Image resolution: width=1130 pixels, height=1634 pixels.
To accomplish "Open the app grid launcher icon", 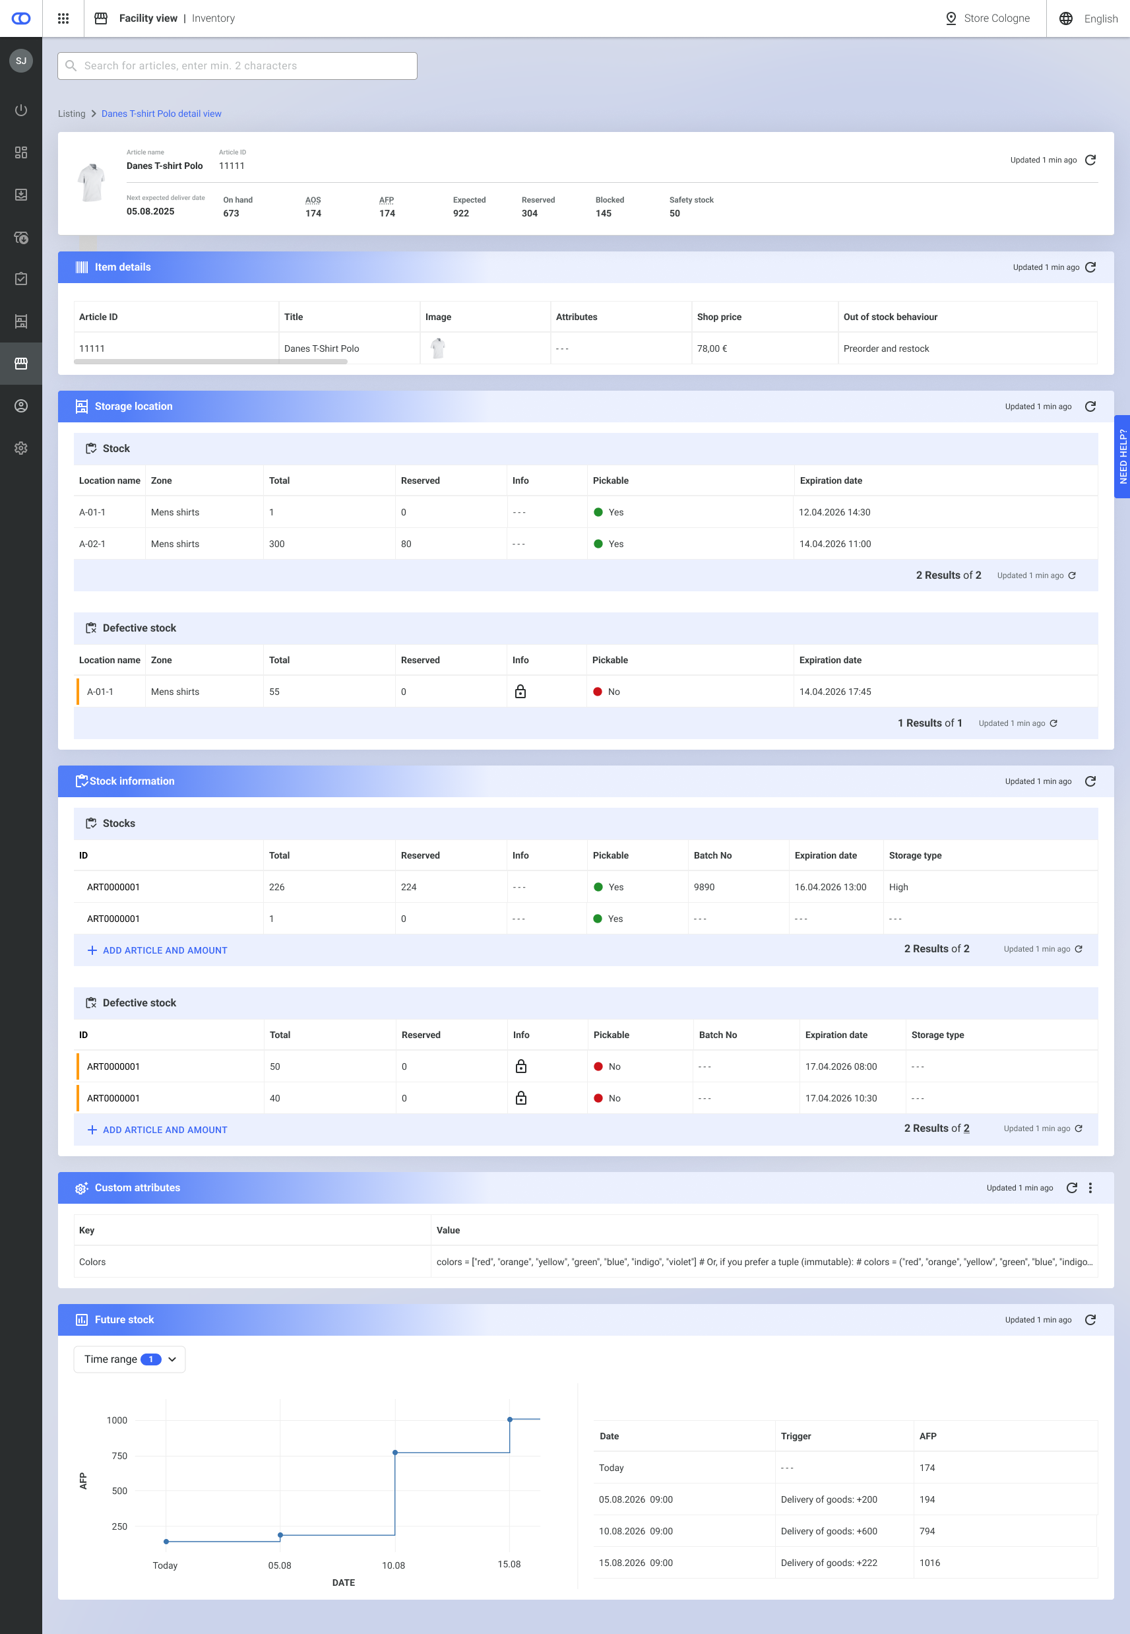I will point(63,18).
